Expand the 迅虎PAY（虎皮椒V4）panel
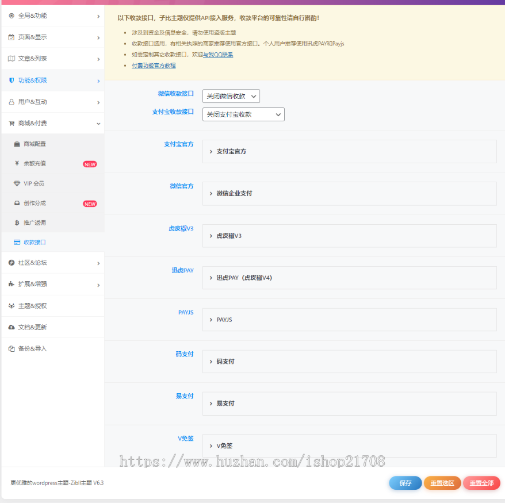 350,278
